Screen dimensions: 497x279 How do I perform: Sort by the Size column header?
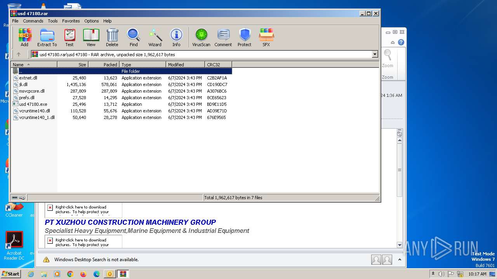tap(73, 65)
